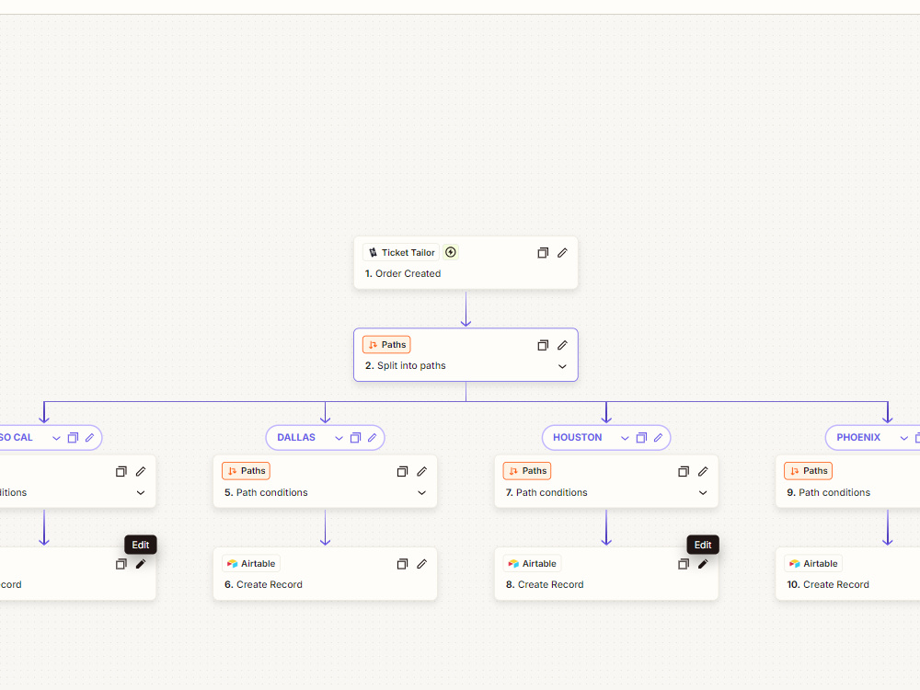Select the '8. Create Record' step title
Viewport: 920px width, 690px height.
point(545,584)
